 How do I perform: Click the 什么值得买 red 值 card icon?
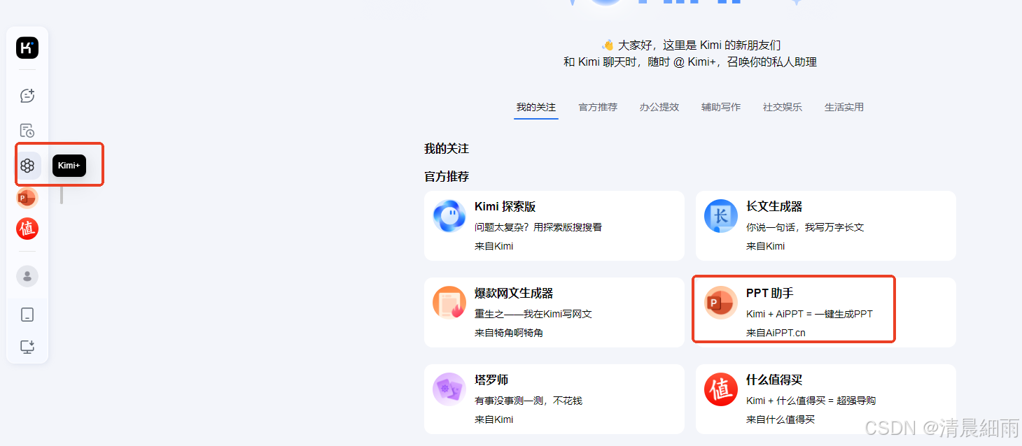(x=721, y=389)
